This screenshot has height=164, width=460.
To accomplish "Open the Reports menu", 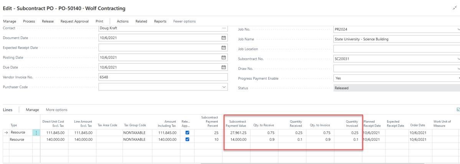I will point(160,21).
